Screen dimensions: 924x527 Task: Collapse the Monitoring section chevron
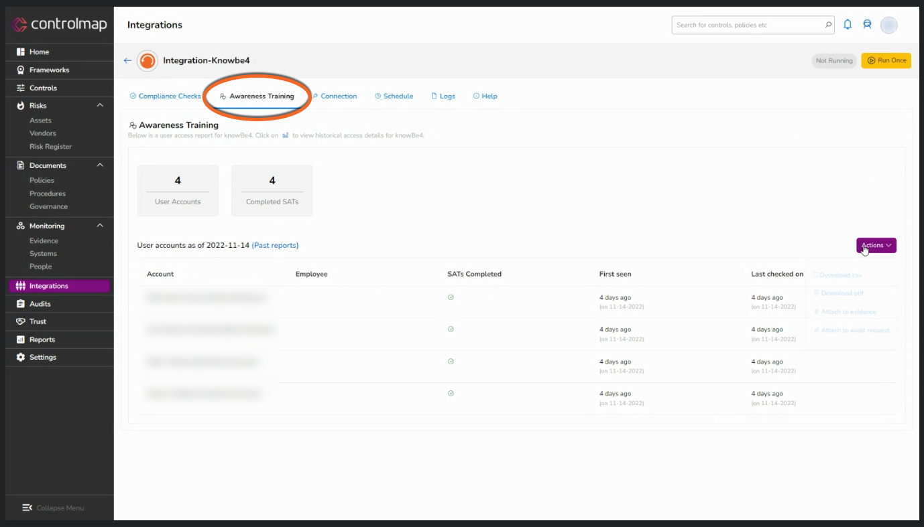point(100,226)
